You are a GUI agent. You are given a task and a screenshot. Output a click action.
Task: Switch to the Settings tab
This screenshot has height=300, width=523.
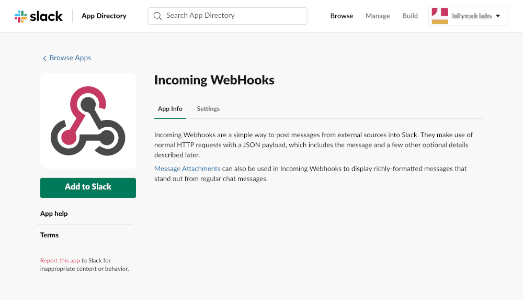(x=208, y=109)
